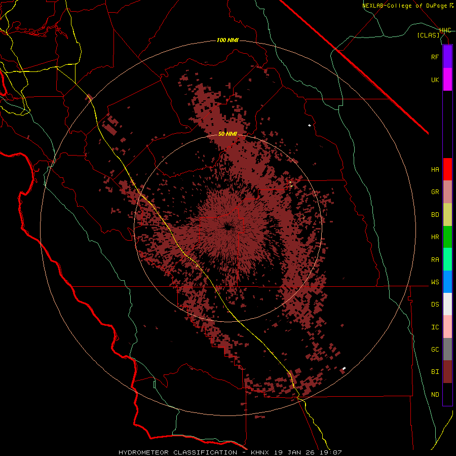Click the white DS legend color swatch

(447, 304)
